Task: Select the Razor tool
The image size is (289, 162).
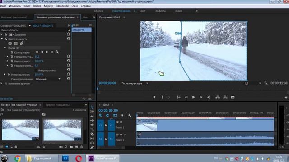Action: (92, 134)
